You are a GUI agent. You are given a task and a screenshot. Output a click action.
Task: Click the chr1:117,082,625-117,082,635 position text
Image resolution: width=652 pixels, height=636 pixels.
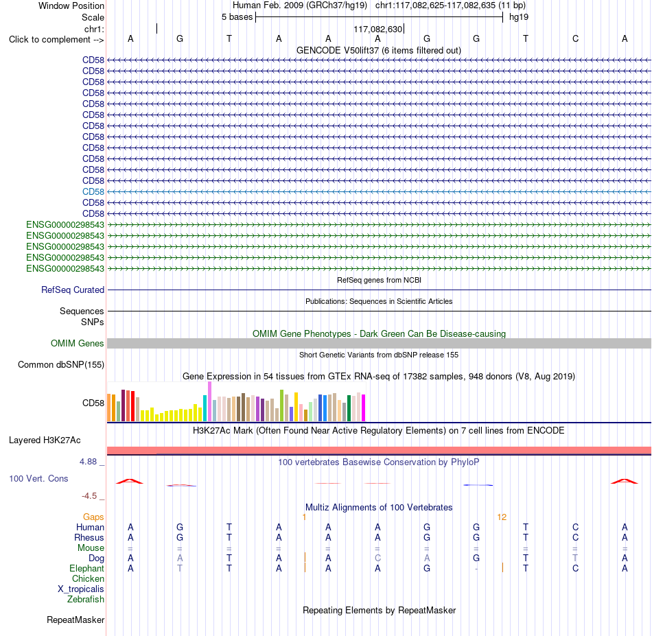coord(450,5)
